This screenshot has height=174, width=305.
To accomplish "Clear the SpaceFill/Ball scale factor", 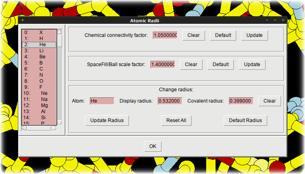I will tap(191, 64).
